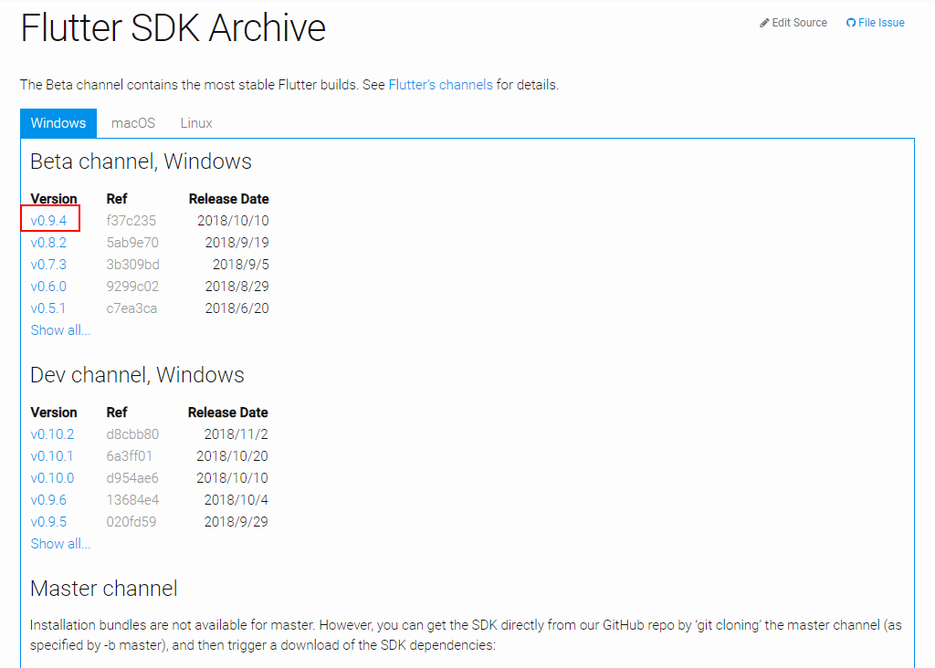
Task: Download beta version v0.7.3
Action: (48, 265)
